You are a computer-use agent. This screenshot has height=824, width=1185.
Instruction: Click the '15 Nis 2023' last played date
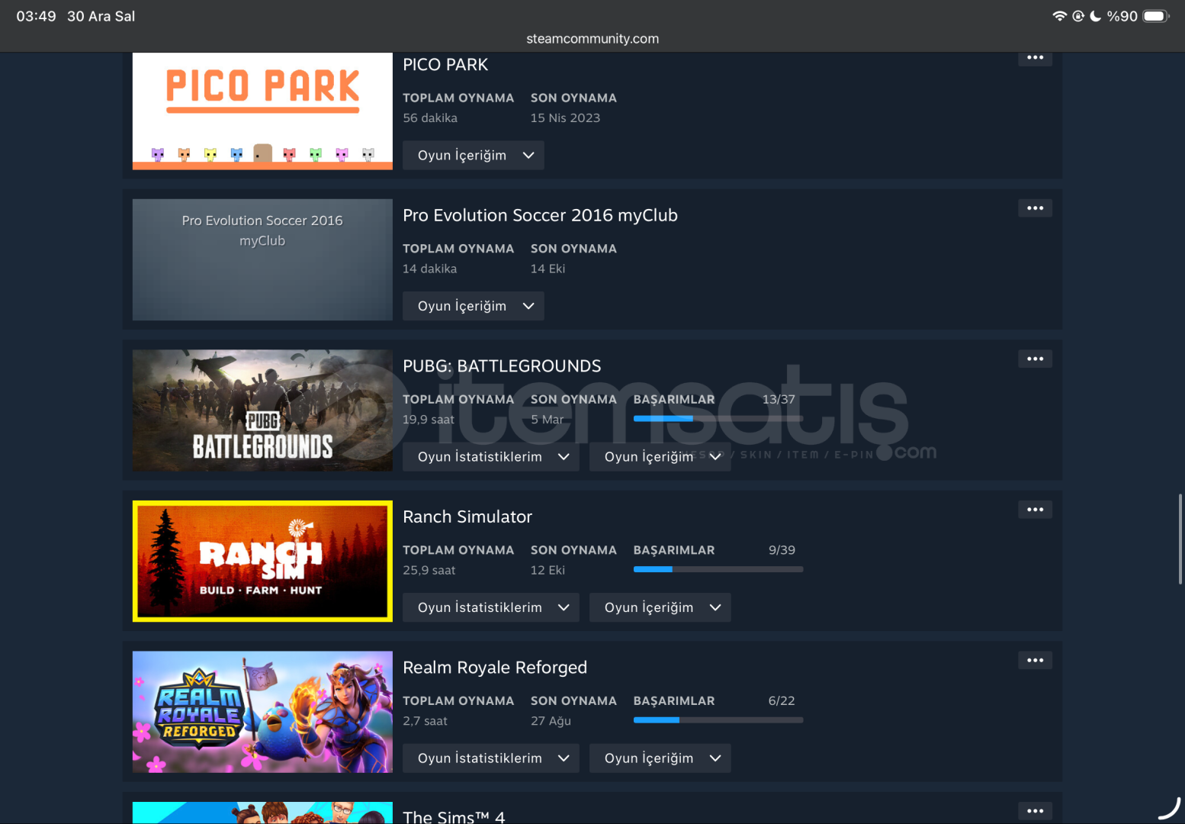tap(565, 117)
